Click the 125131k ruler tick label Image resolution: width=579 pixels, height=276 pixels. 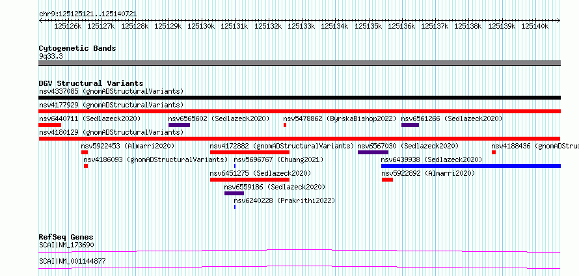(234, 26)
